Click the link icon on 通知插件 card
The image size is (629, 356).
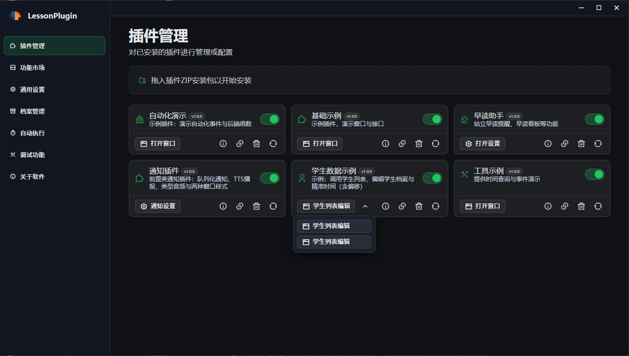[x=240, y=206]
